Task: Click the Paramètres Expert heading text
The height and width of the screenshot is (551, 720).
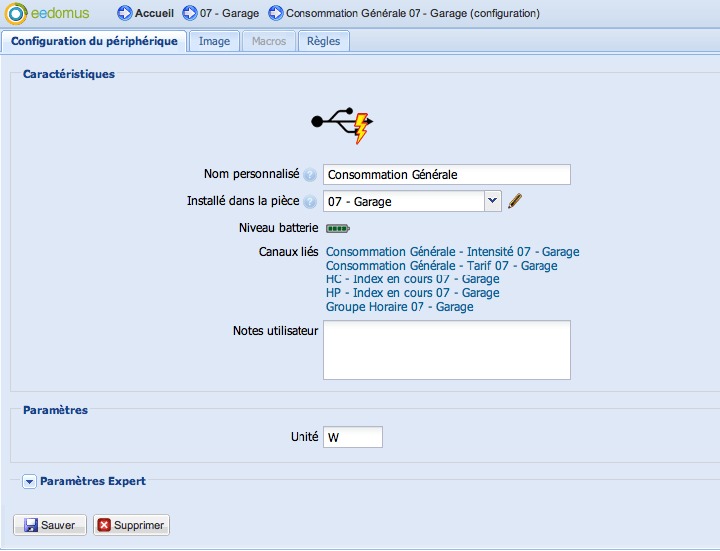Action: [x=92, y=481]
